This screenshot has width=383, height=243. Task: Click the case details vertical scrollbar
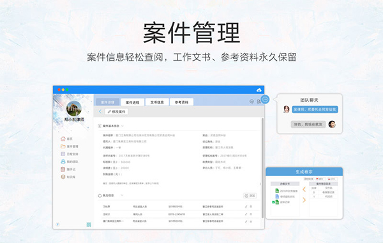262,168
